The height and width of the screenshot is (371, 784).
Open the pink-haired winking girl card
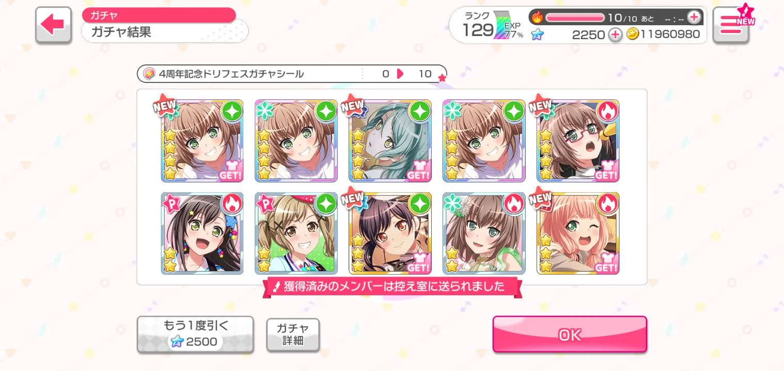(578, 233)
